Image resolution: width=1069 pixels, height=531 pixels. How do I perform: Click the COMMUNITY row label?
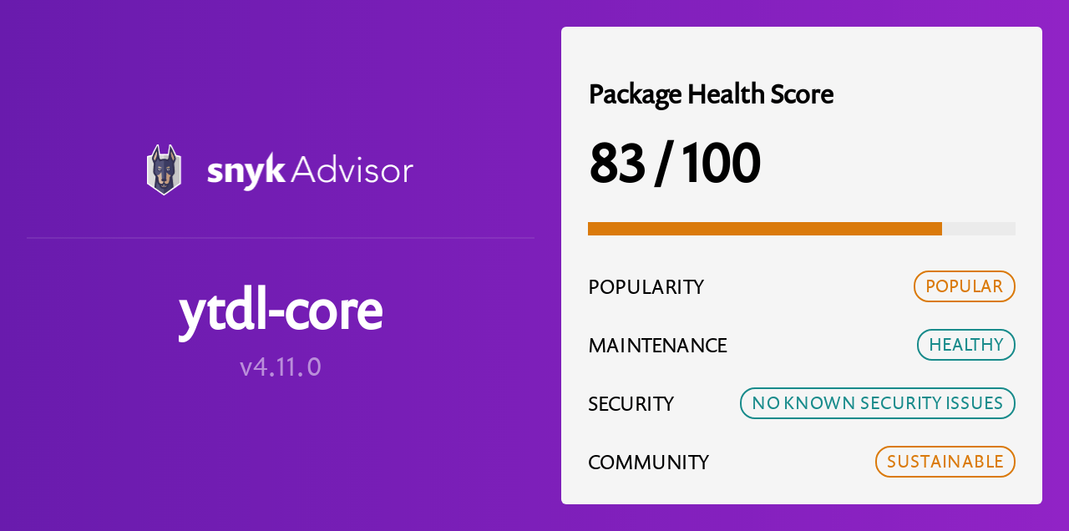[648, 463]
